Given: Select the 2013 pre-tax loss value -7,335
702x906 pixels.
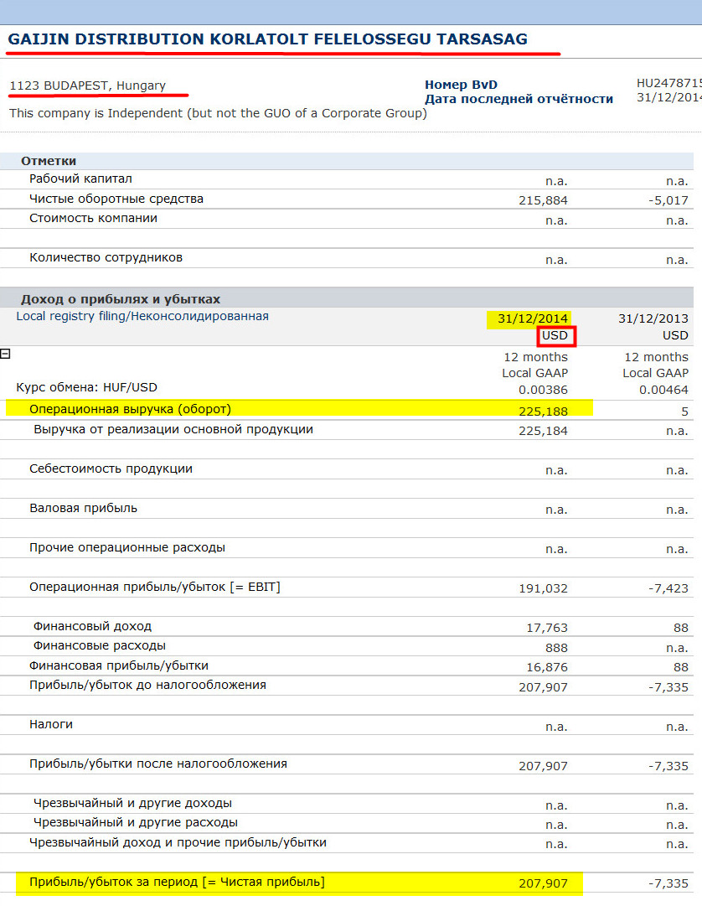Looking at the screenshot, I should (x=668, y=687).
